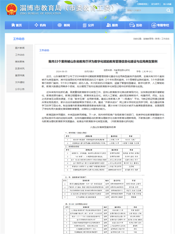The height and width of the screenshot is (234, 175).
Task: Click the 新闻 breadcrumb link
Action: click(x=157, y=39)
